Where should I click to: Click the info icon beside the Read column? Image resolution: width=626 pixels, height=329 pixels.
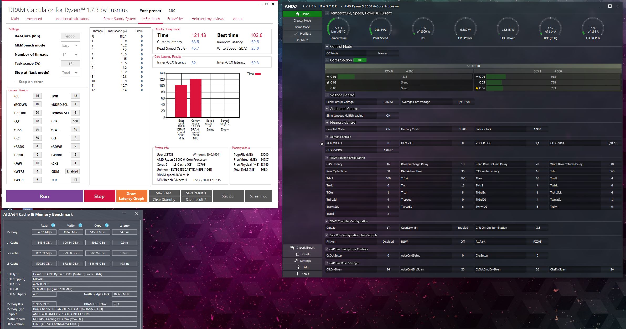53,225
